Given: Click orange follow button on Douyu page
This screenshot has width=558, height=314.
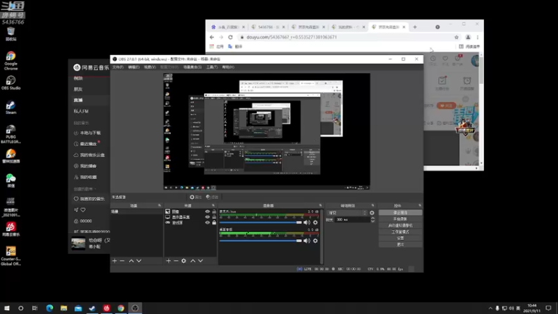Looking at the screenshot, I should point(446,106).
